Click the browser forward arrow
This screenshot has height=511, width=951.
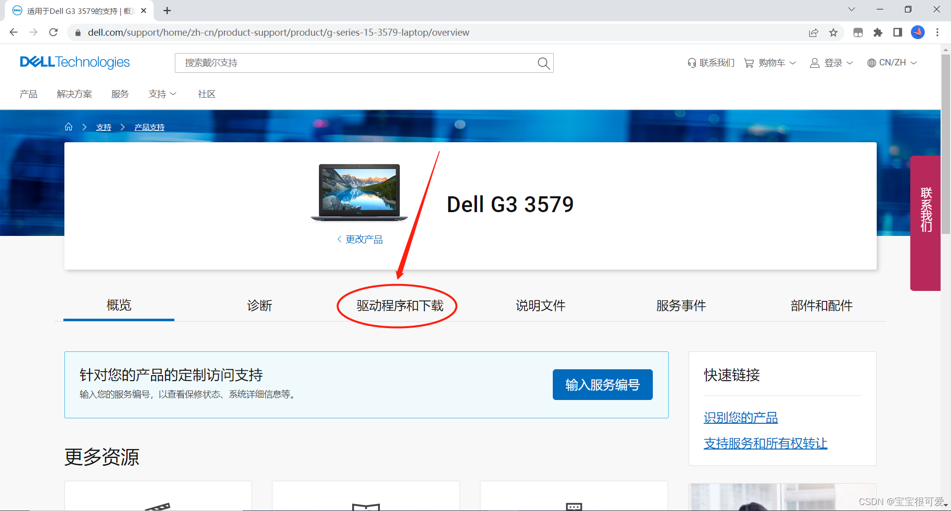[x=34, y=32]
